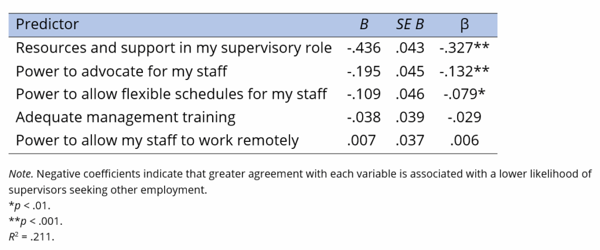The height and width of the screenshot is (250, 600).
Task: Click the beta value -.079*
Action: 465,94
